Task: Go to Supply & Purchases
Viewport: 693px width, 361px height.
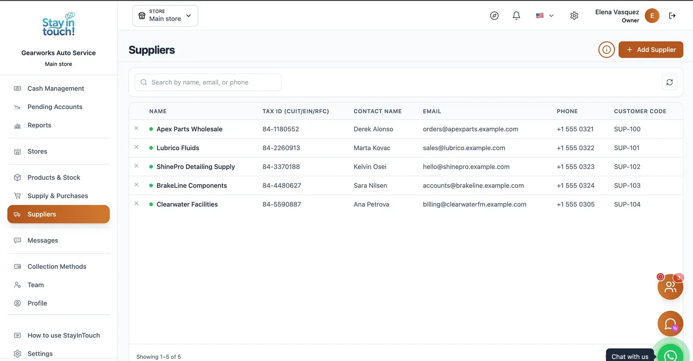Action: [58, 196]
